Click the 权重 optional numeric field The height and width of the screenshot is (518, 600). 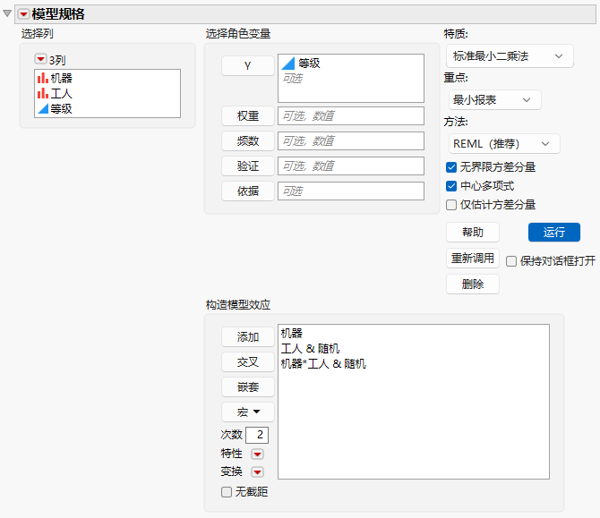pos(351,115)
